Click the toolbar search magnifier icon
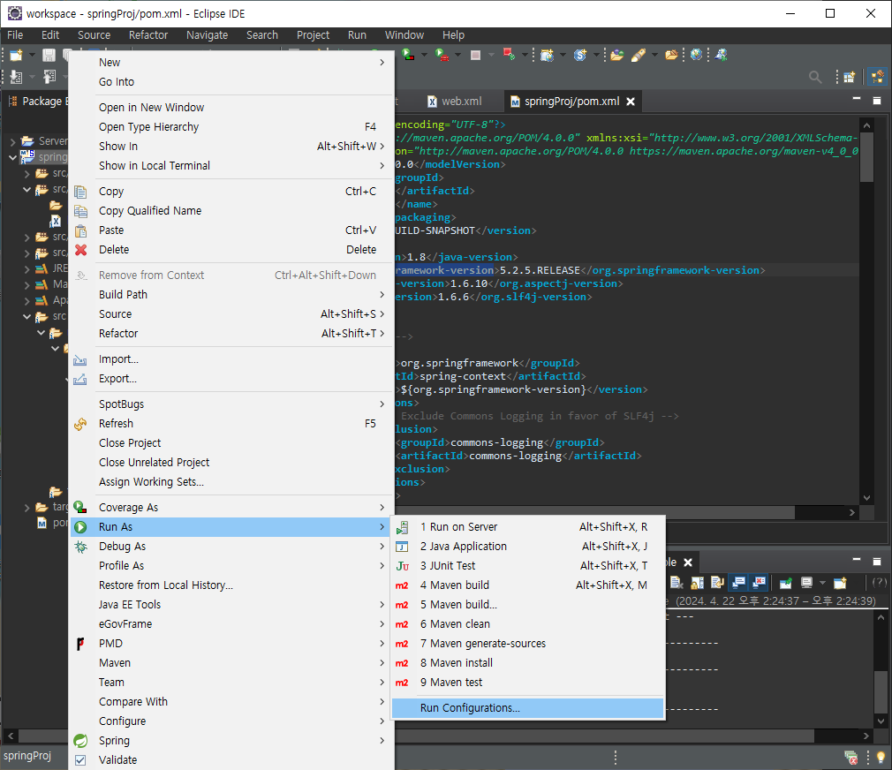 815,77
